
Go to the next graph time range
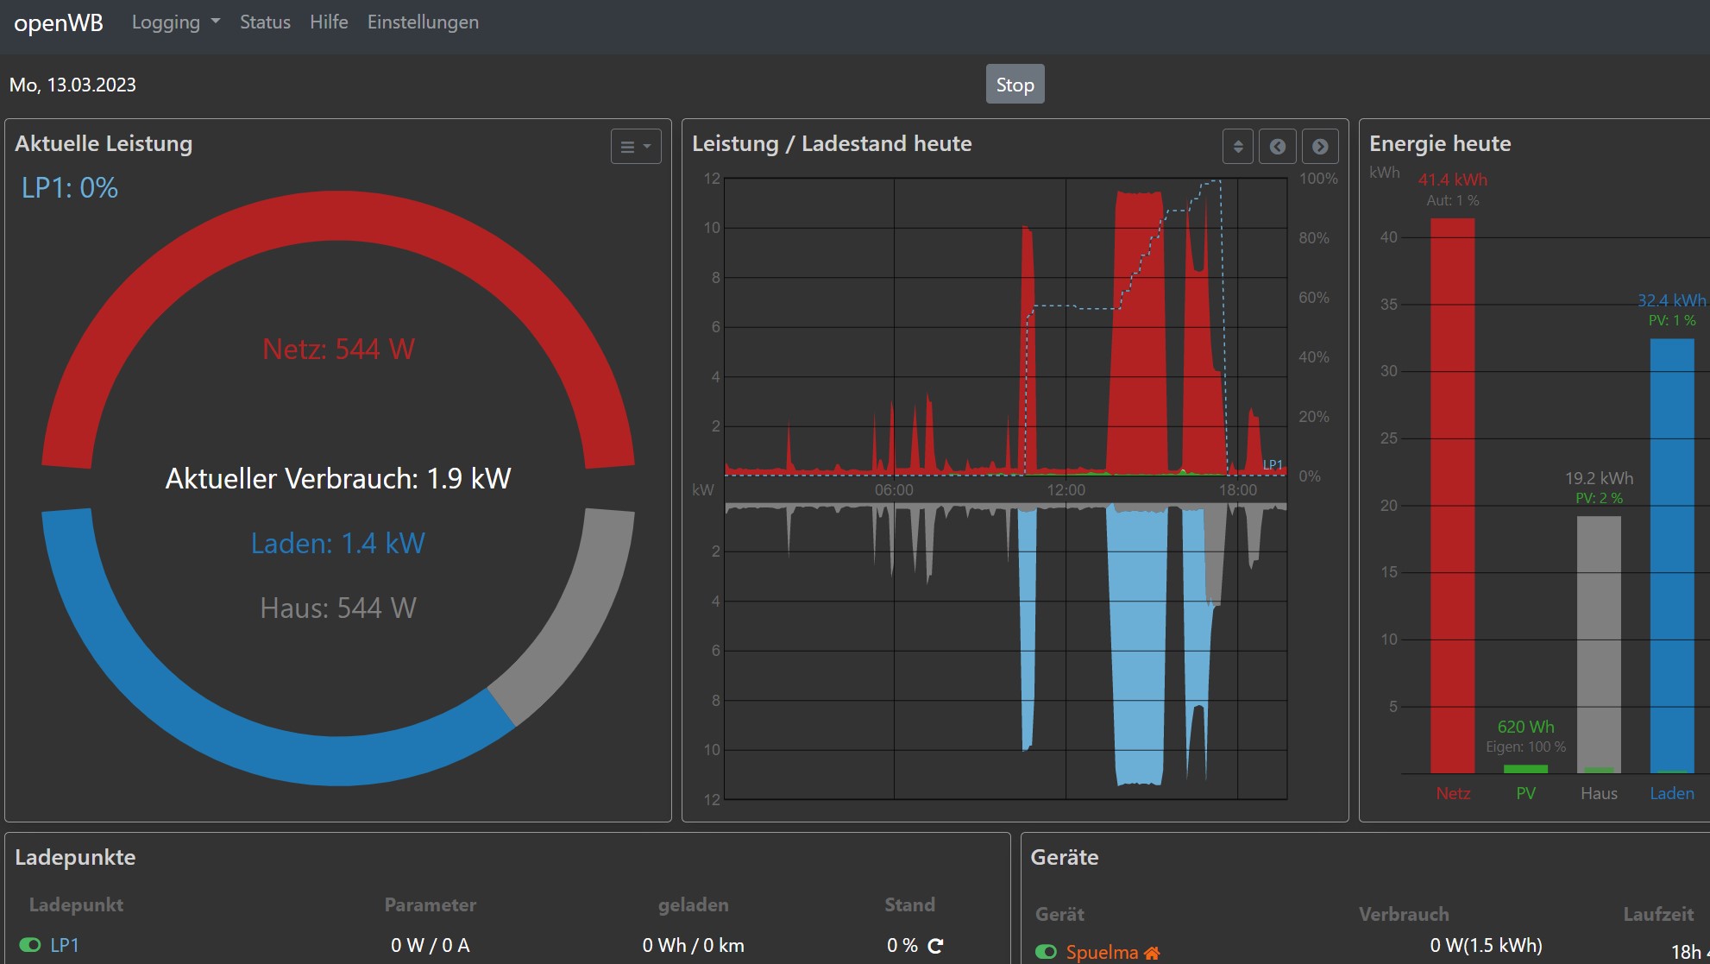[1319, 147]
